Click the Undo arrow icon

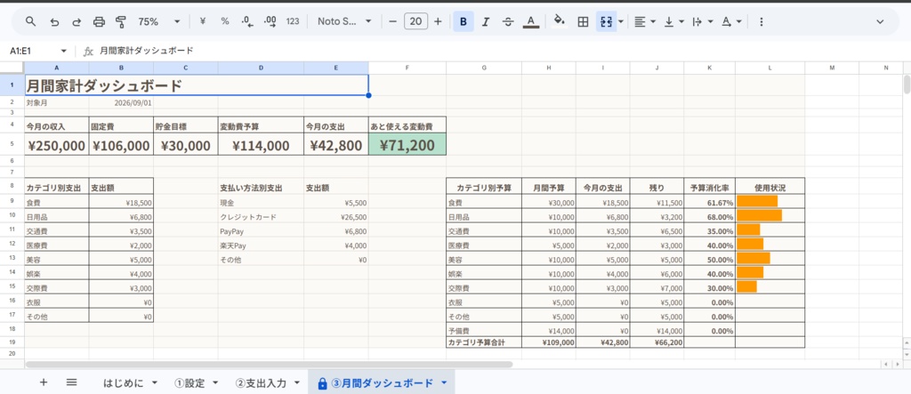(x=54, y=21)
